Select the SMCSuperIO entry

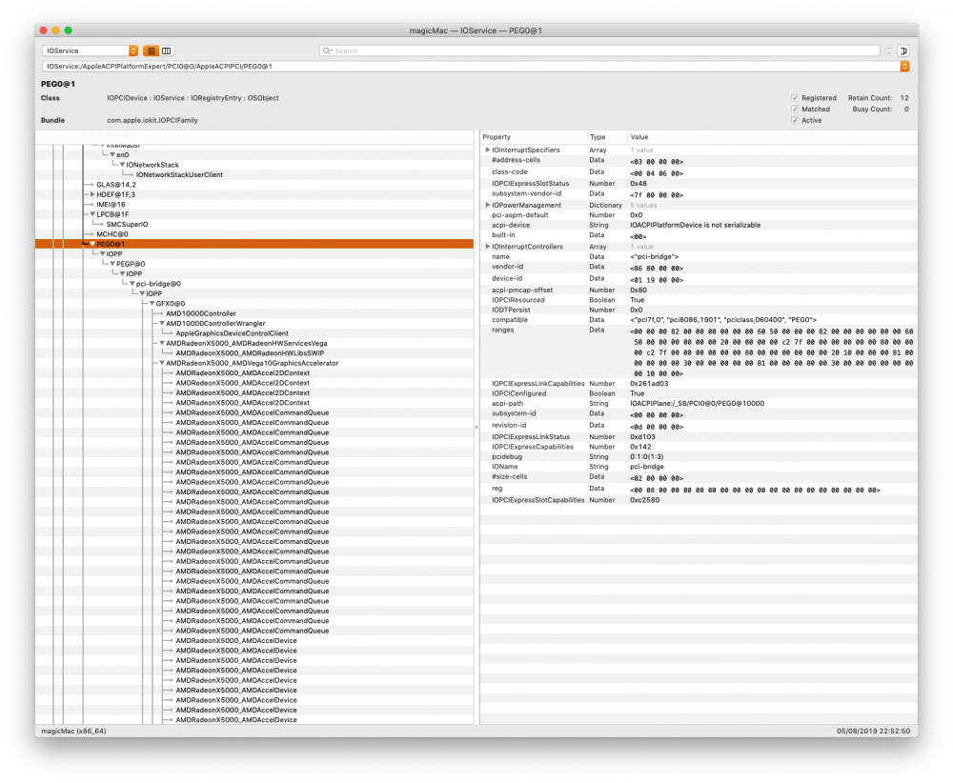pyautogui.click(x=127, y=224)
